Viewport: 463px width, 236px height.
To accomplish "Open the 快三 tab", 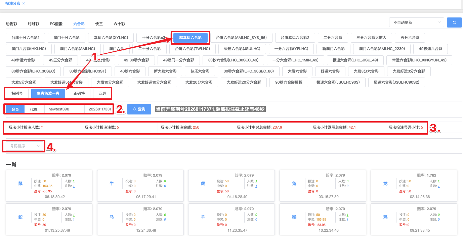I will tap(99, 24).
